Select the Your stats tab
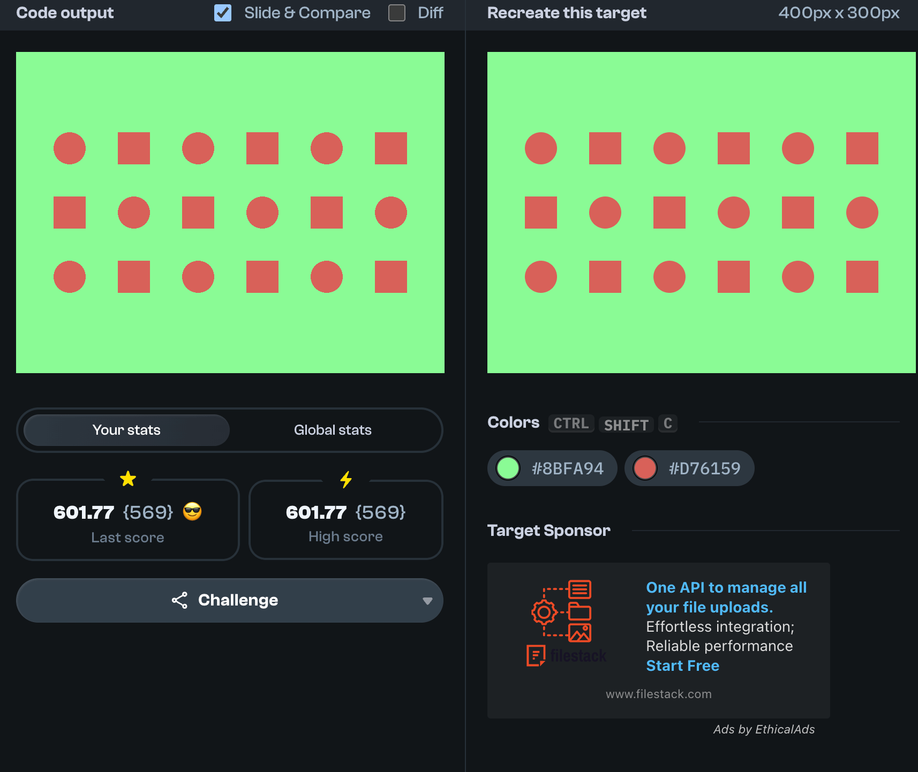This screenshot has height=772, width=918. [x=127, y=430]
